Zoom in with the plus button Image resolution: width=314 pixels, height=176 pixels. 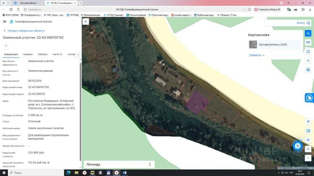[308, 149]
